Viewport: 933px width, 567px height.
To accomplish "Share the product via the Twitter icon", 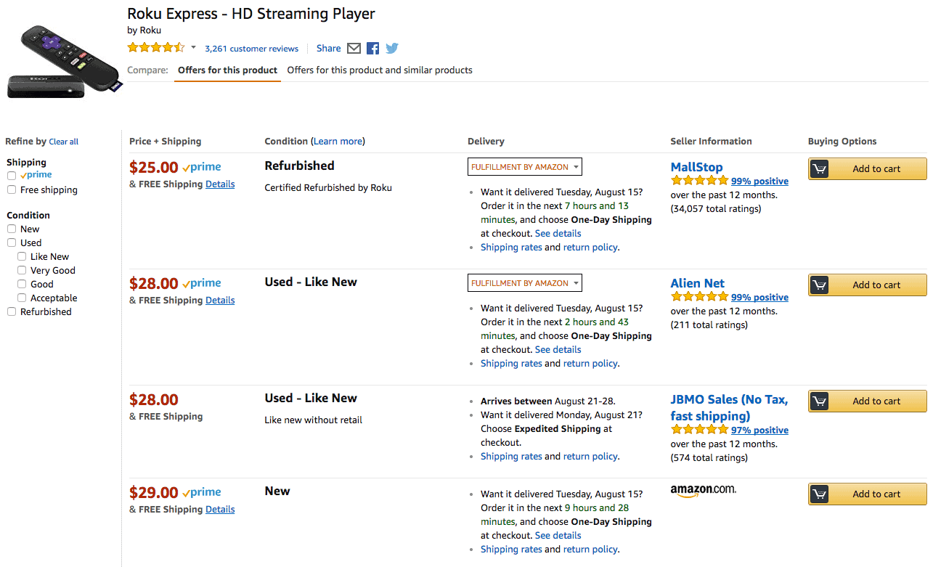I will pos(391,48).
